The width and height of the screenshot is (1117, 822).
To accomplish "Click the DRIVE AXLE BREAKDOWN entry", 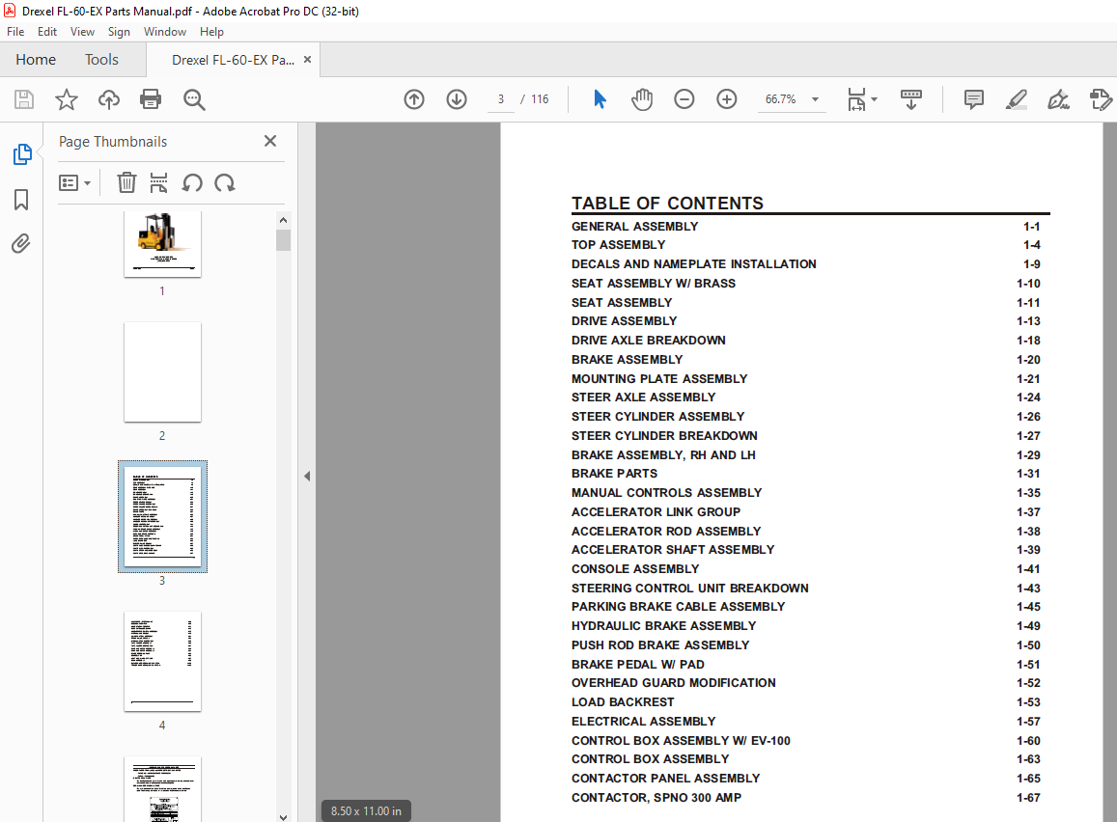I will [648, 341].
